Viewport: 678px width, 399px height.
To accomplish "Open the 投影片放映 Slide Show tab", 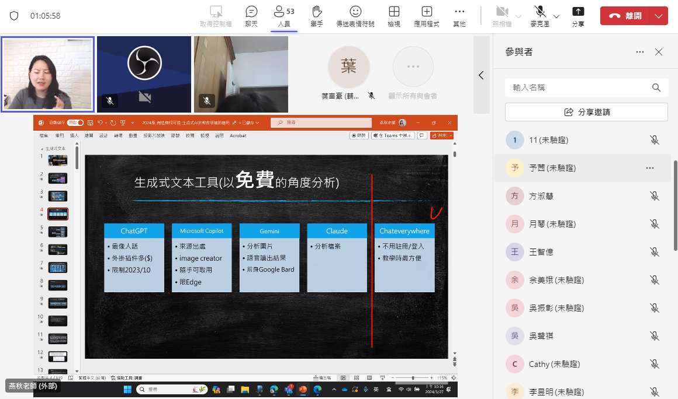I will [154, 135].
